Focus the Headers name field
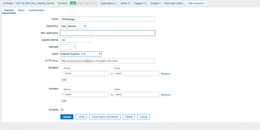 [x=86, y=95]
